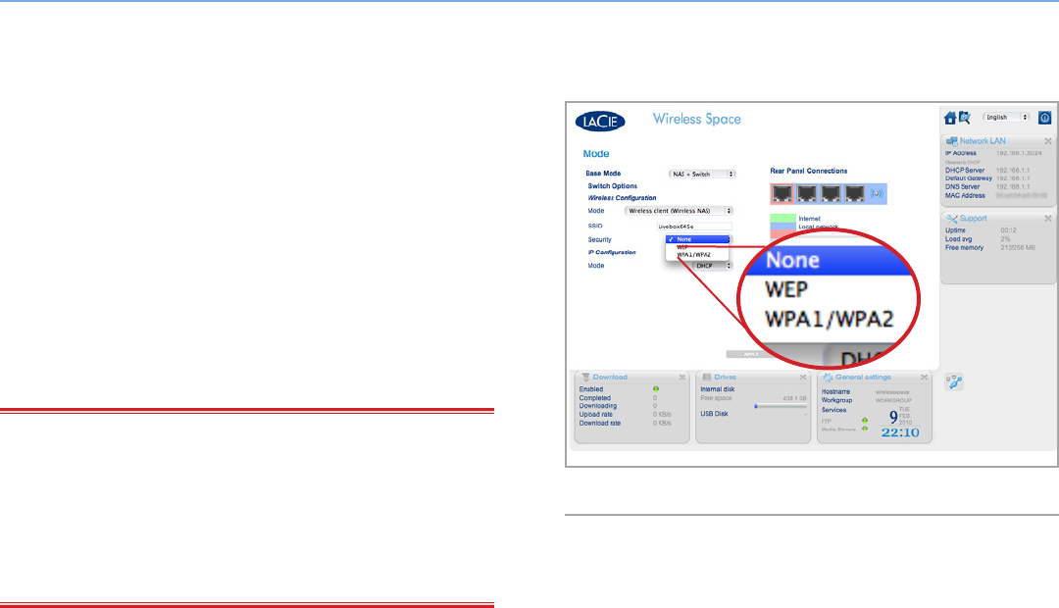Click the Download widget arrow icon

[585, 377]
